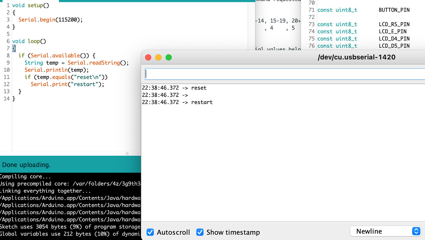Click line number 10 in the editor

click(x=6, y=70)
